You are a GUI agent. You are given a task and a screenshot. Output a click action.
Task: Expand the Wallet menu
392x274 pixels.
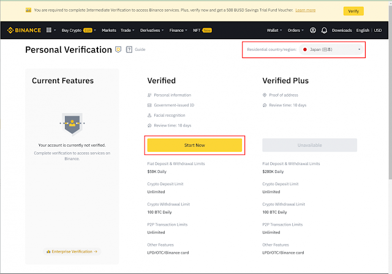(274, 30)
